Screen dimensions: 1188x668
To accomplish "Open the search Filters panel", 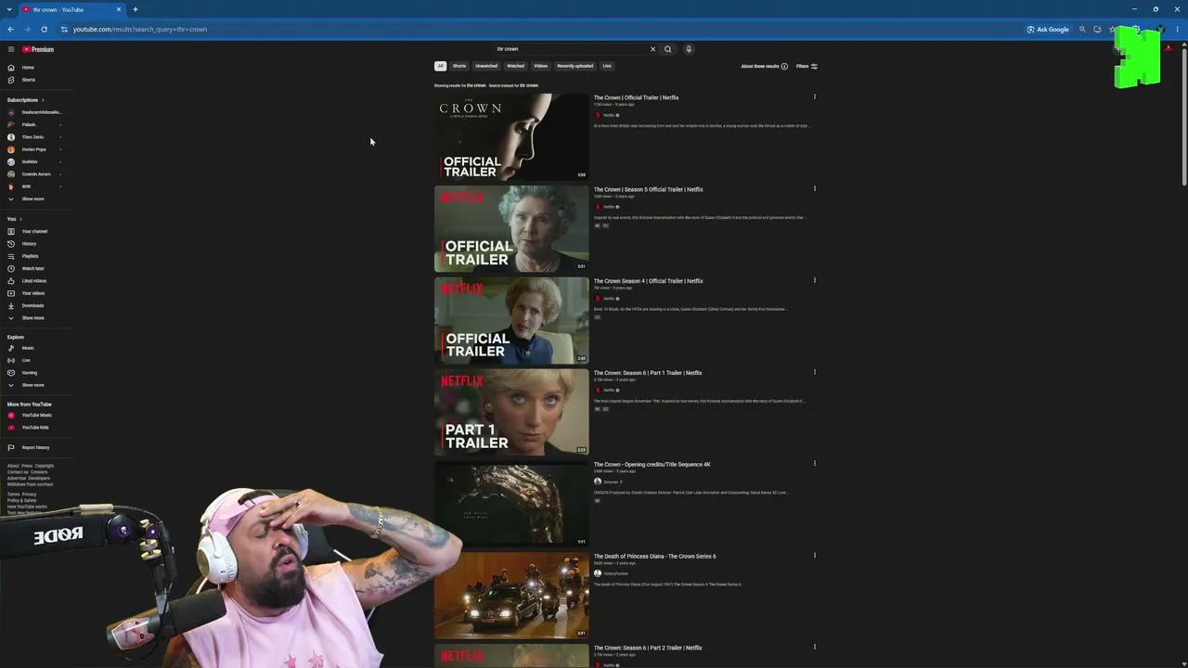I will coord(807,66).
